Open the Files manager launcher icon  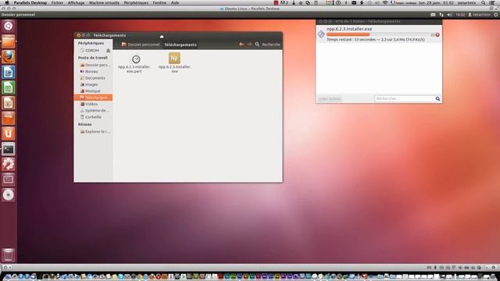[x=9, y=41]
